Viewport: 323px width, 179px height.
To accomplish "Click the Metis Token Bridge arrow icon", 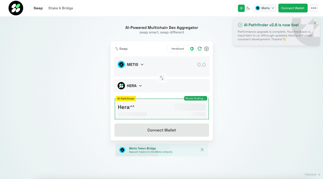I will (202, 150).
